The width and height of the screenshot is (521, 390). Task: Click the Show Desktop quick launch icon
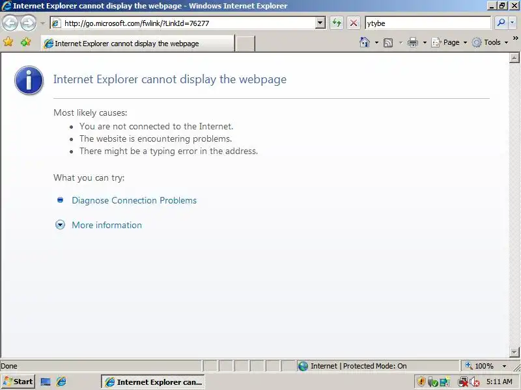pyautogui.click(x=45, y=382)
